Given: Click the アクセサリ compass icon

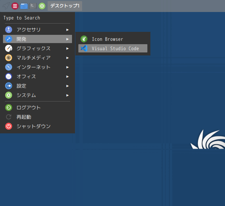Looking at the screenshot, I should coord(9,30).
